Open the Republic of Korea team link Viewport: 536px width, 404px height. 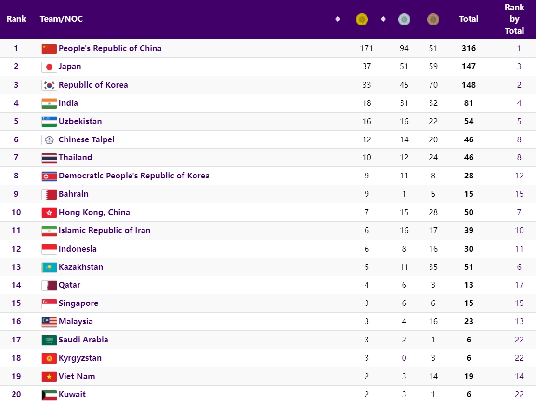93,85
